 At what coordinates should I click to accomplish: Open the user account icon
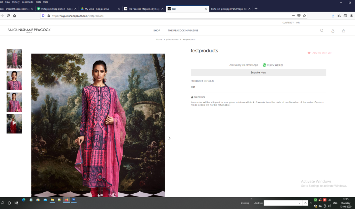point(333,31)
